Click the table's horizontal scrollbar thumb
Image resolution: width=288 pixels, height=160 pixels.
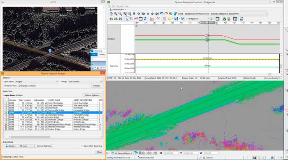(30, 137)
